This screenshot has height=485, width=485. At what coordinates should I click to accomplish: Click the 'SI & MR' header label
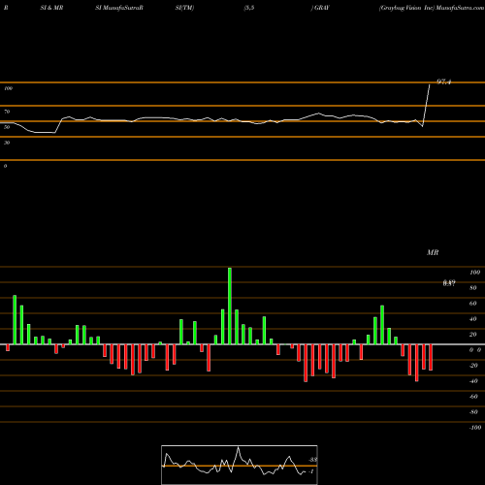click(51, 8)
